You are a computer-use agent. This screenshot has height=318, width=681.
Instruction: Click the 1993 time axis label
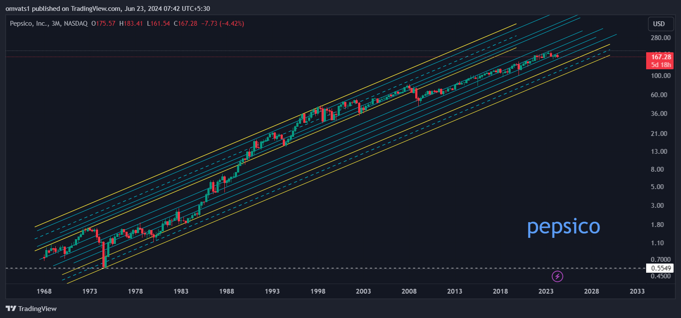[272, 291]
